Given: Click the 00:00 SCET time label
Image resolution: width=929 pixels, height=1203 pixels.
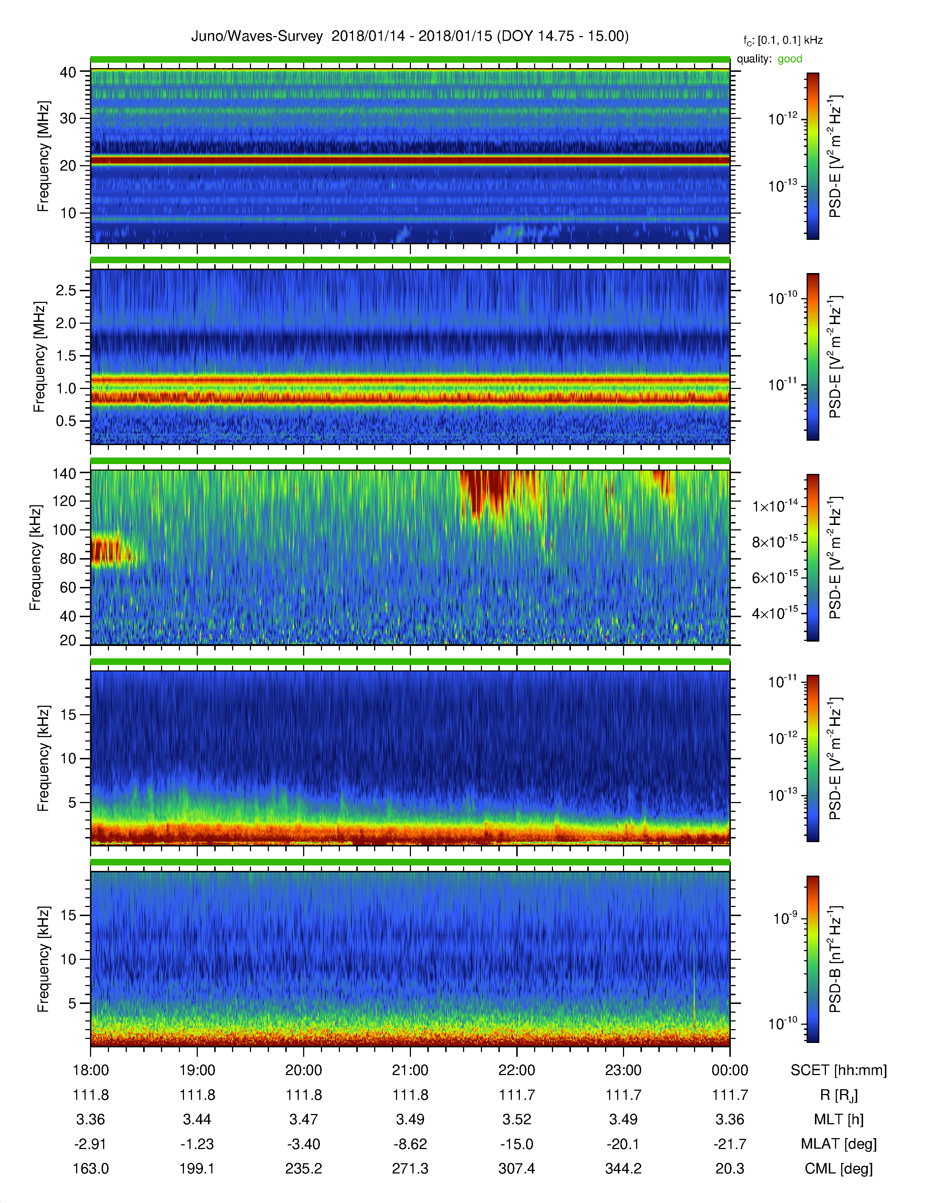Looking at the screenshot, I should coord(730,1070).
